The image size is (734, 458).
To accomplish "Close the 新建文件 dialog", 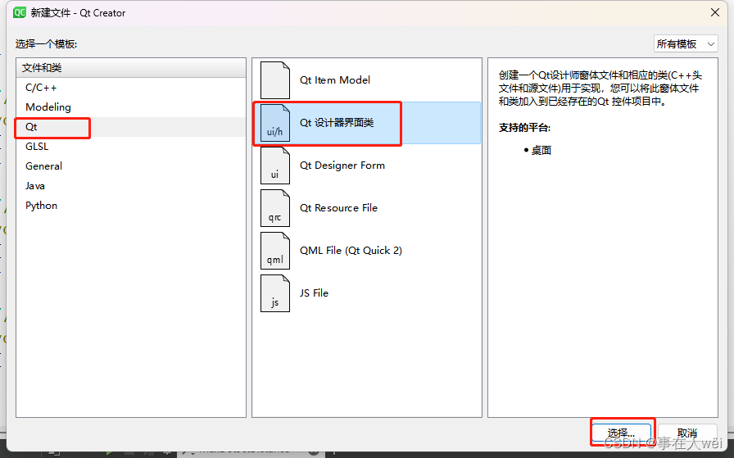I will click(715, 12).
